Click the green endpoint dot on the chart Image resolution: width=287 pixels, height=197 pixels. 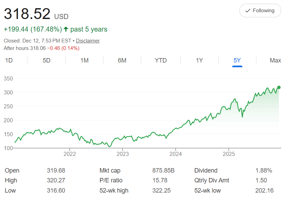click(x=279, y=88)
